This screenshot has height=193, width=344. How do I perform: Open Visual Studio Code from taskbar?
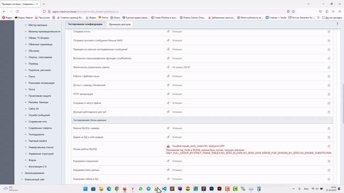164,189
